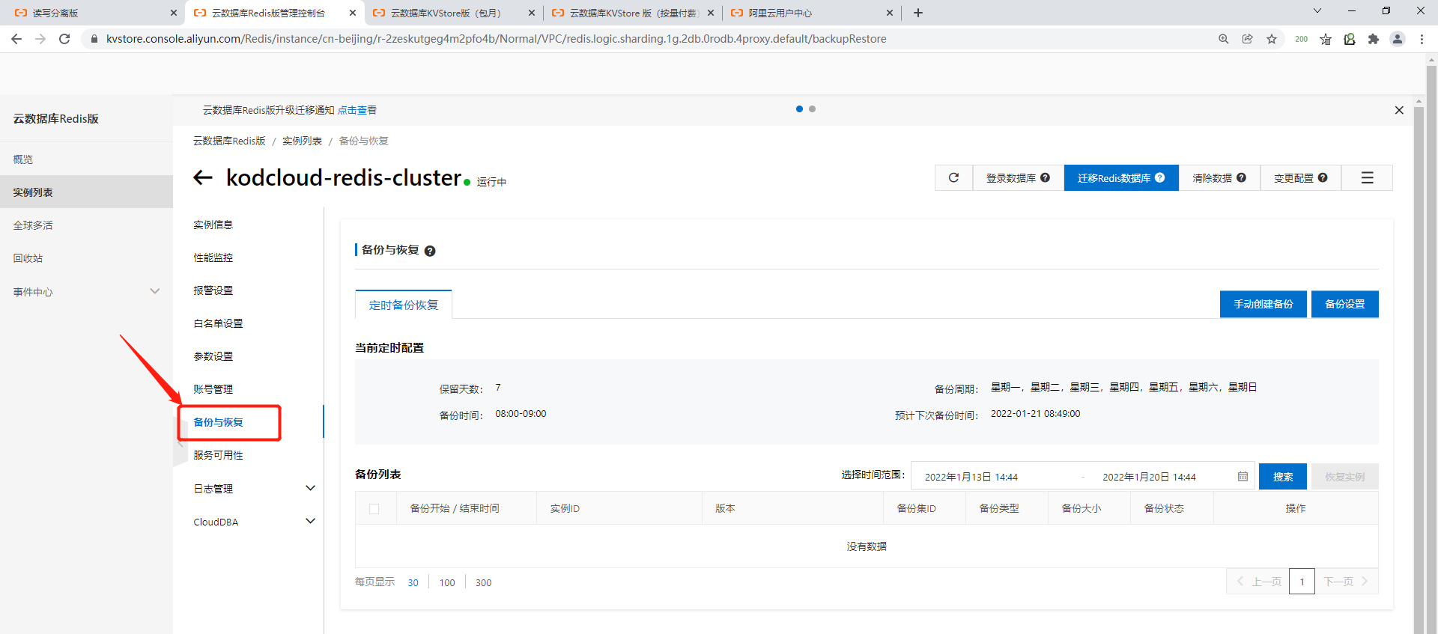Open Chrome profile avatar icon
This screenshot has width=1438, height=634.
tap(1398, 39)
